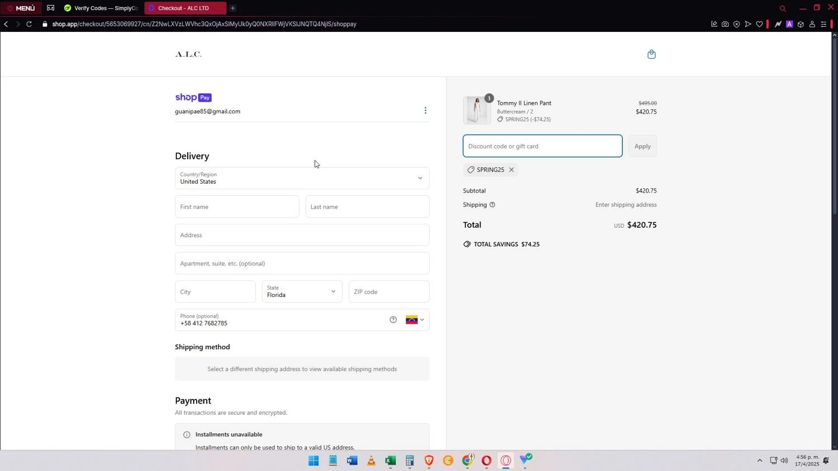This screenshot has width=838, height=471.
Task: Click the Installments unavailable info icon
Action: [187, 435]
